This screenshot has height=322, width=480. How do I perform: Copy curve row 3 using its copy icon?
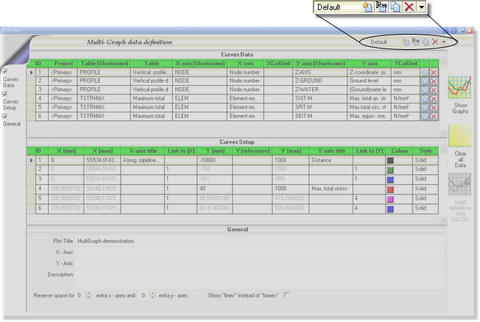[424, 89]
